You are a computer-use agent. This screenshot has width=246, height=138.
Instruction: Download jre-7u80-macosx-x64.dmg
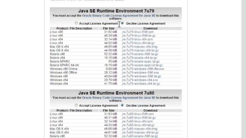(x=140, y=129)
